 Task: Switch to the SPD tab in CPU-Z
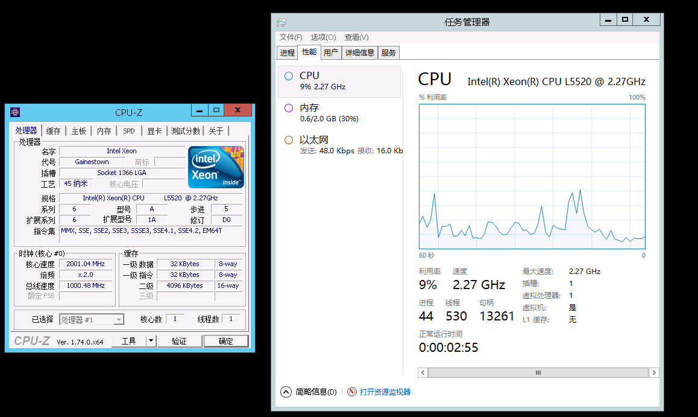128,130
